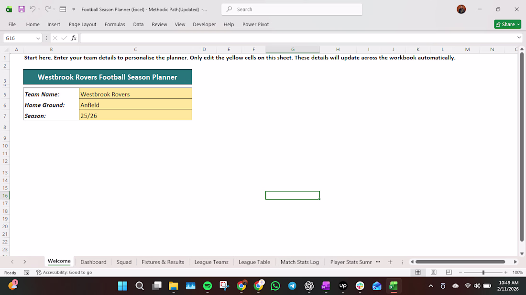Viewport: 526px width, 295px height.
Task: Expand the Name Box dropdown
Action: 38,39
